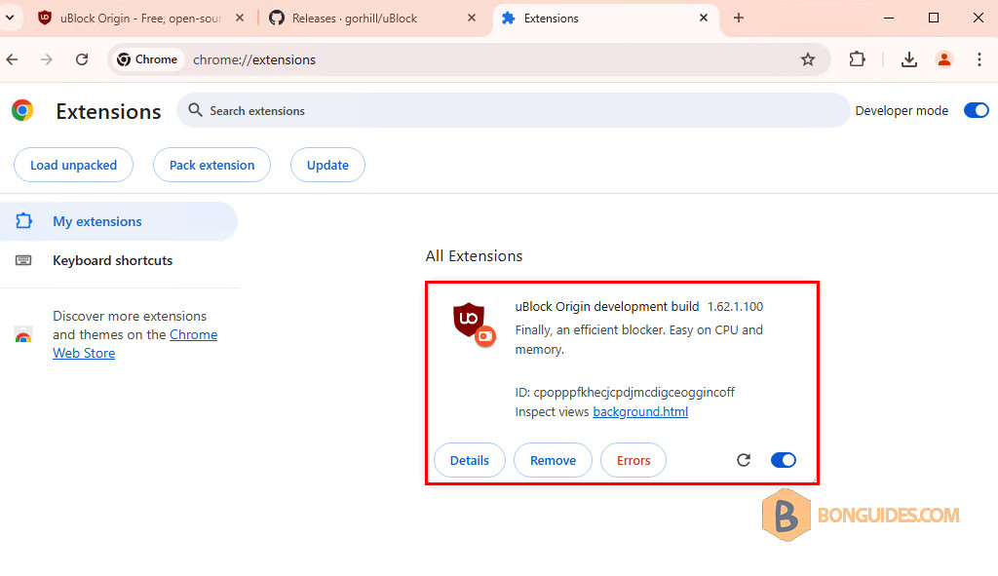Open the browser Extensions puzzle icon

click(x=857, y=59)
